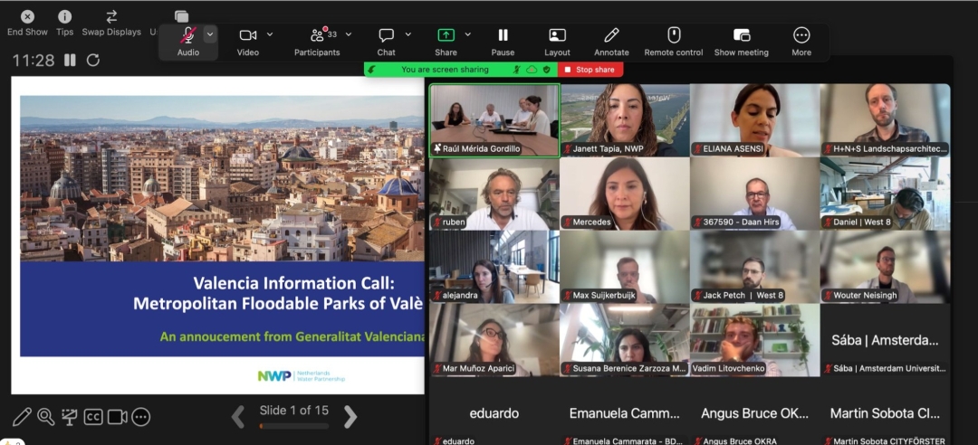978x445 pixels.
Task: Select Mercedes video tile
Action: [625, 194]
